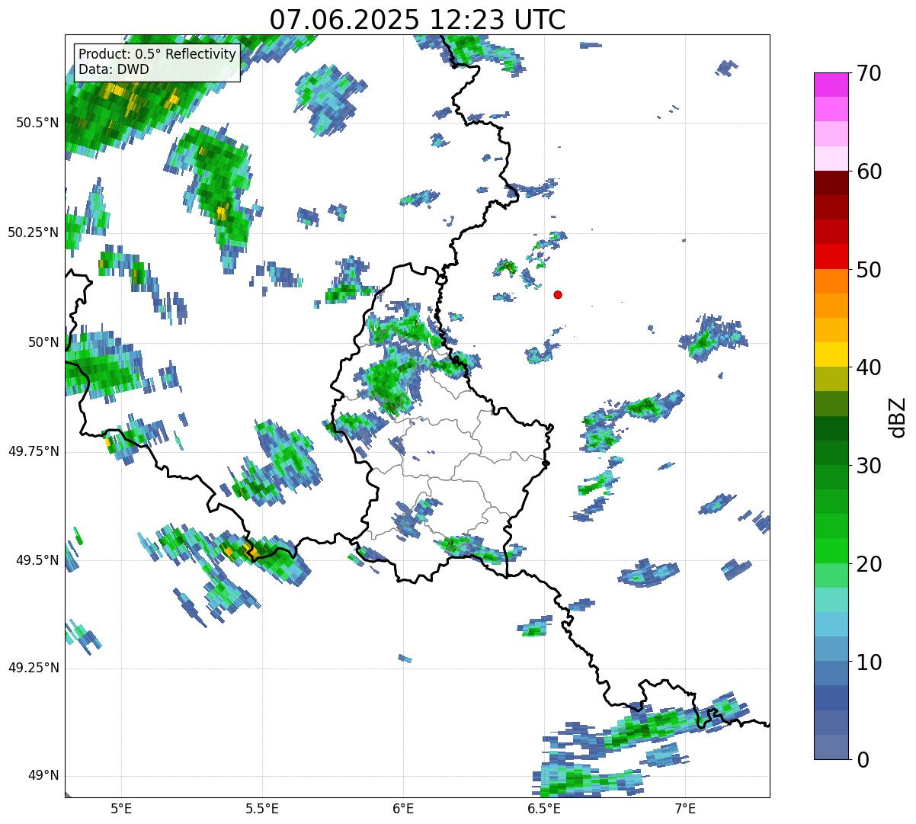916x824 pixels.
Task: Click the colorbar value 10
Action: (x=869, y=662)
